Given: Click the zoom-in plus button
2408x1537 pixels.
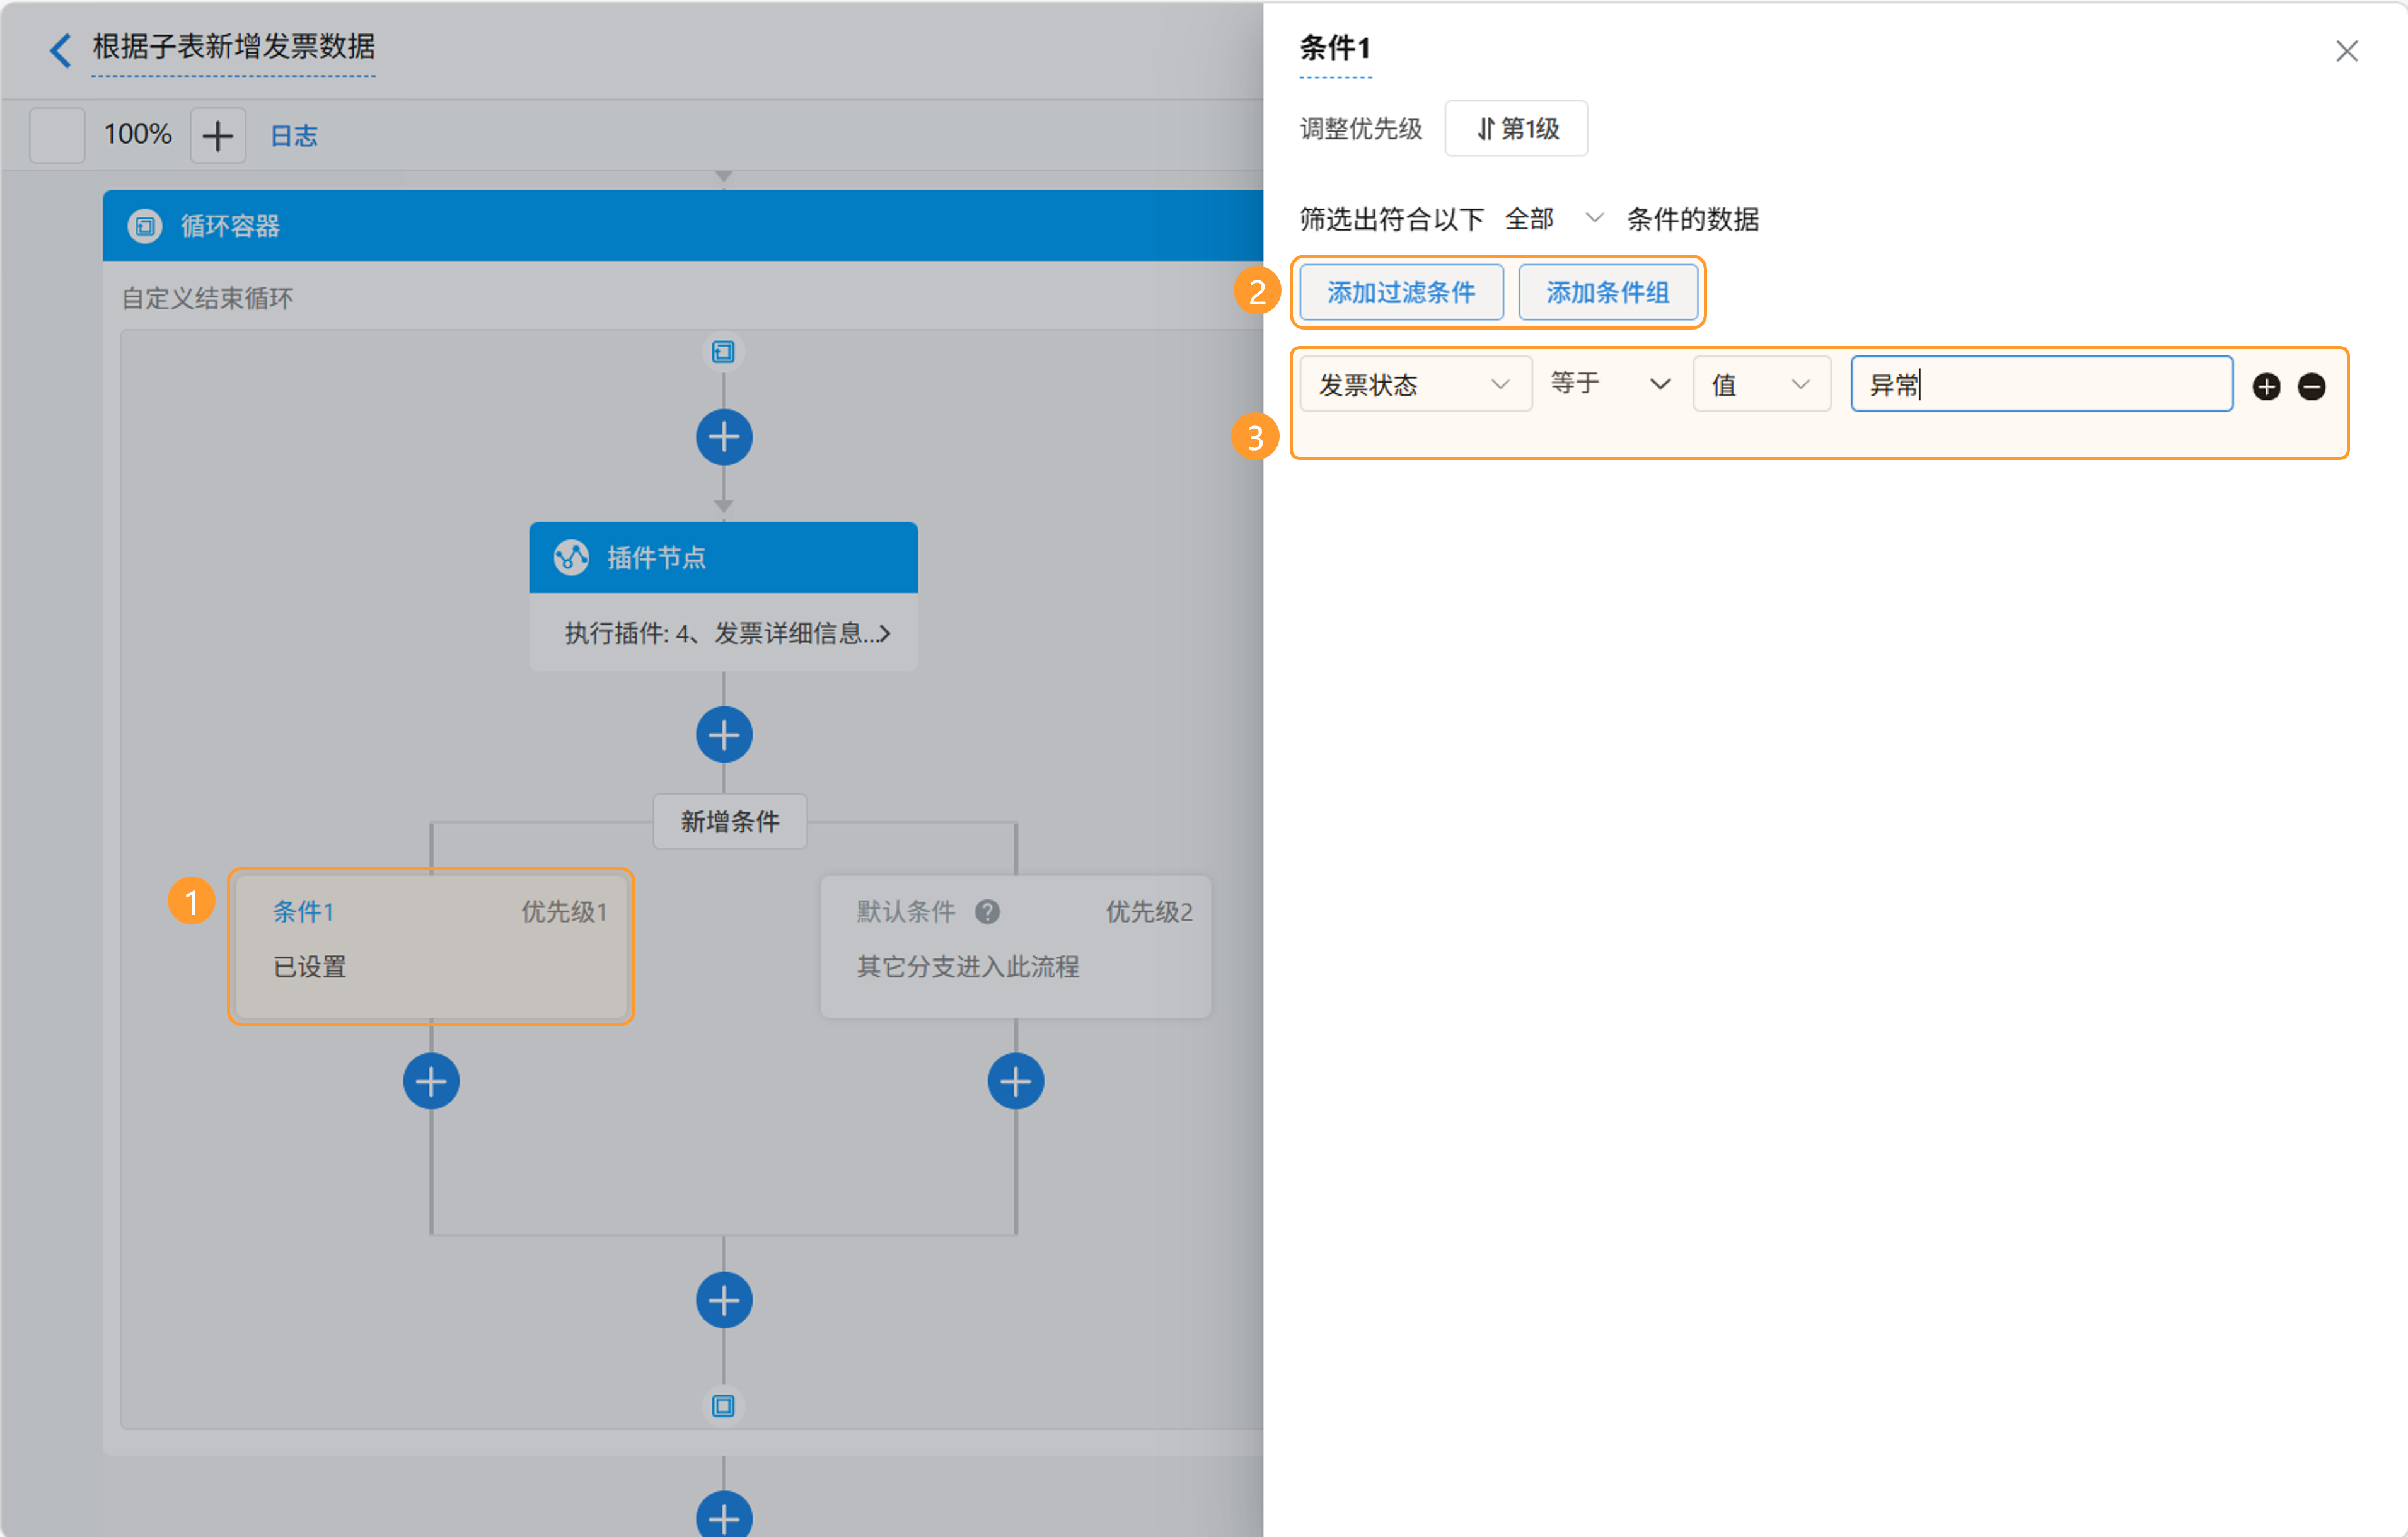Looking at the screenshot, I should coord(217,135).
